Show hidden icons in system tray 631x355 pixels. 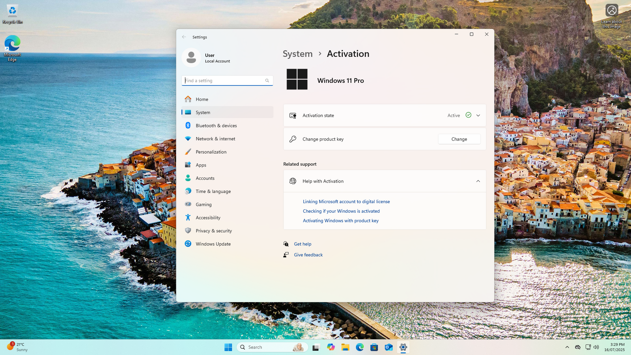pyautogui.click(x=567, y=347)
